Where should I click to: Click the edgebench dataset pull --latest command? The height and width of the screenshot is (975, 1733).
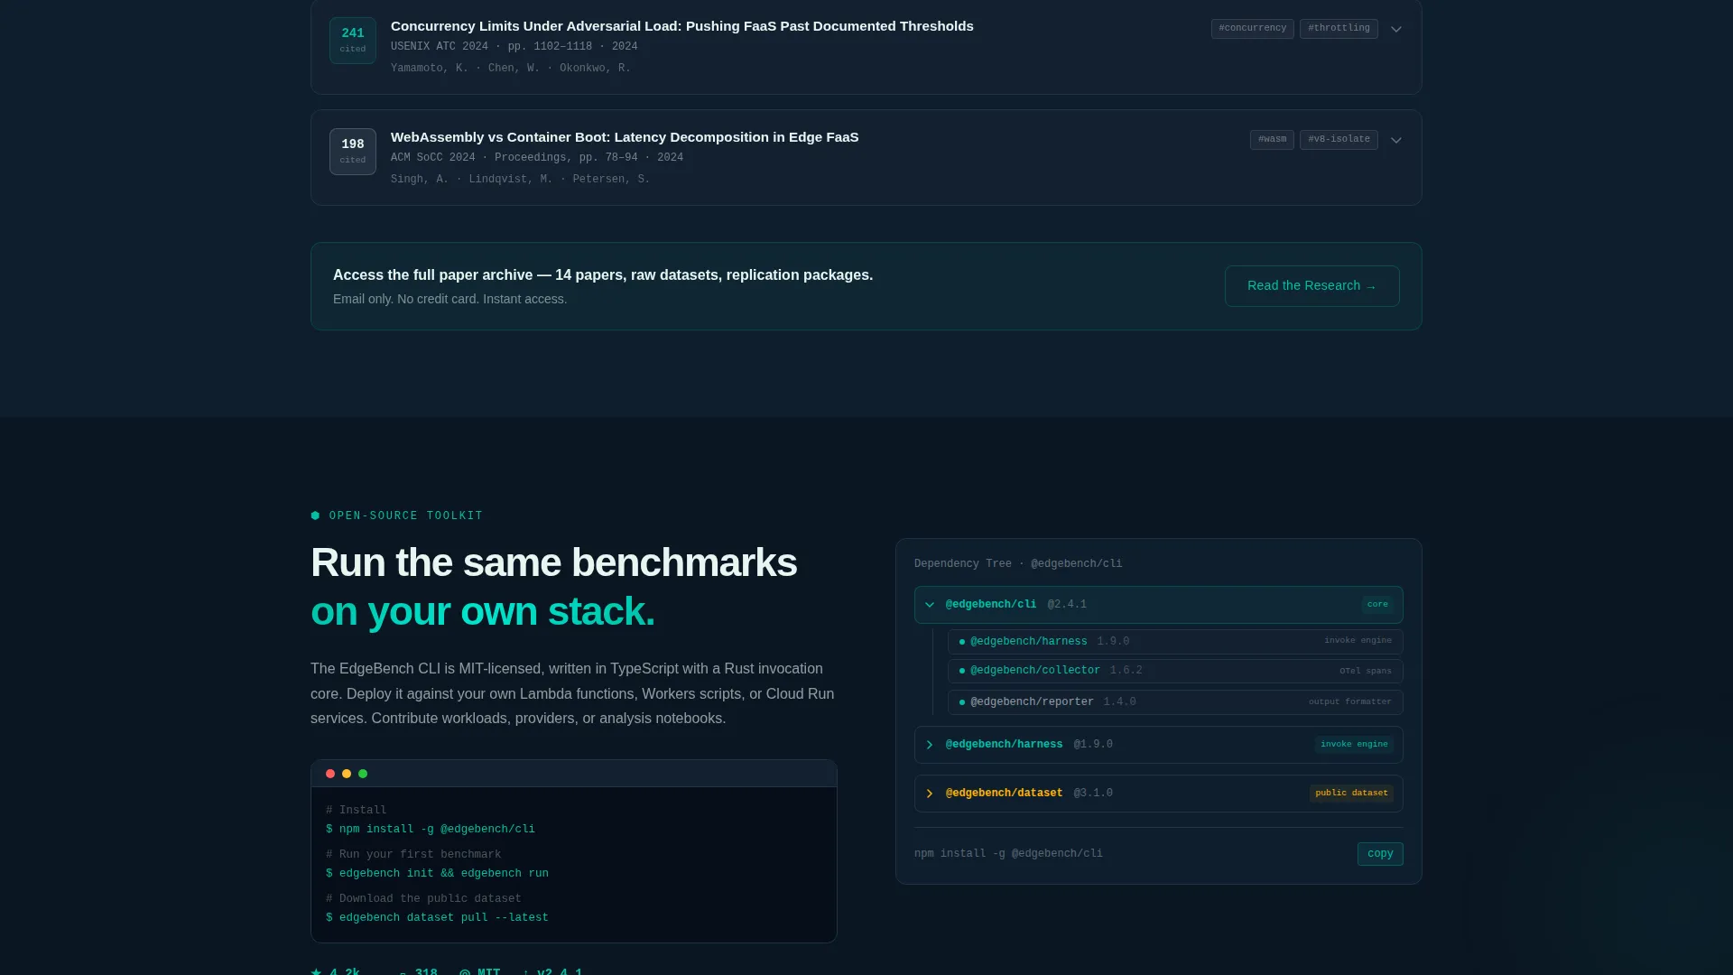(437, 918)
